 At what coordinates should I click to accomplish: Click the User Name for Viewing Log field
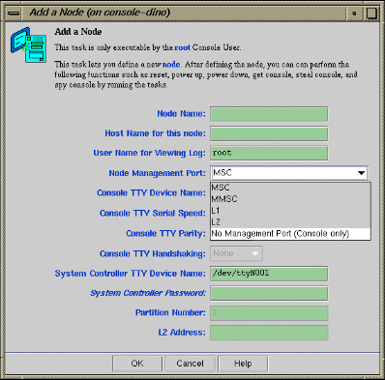[269, 154]
